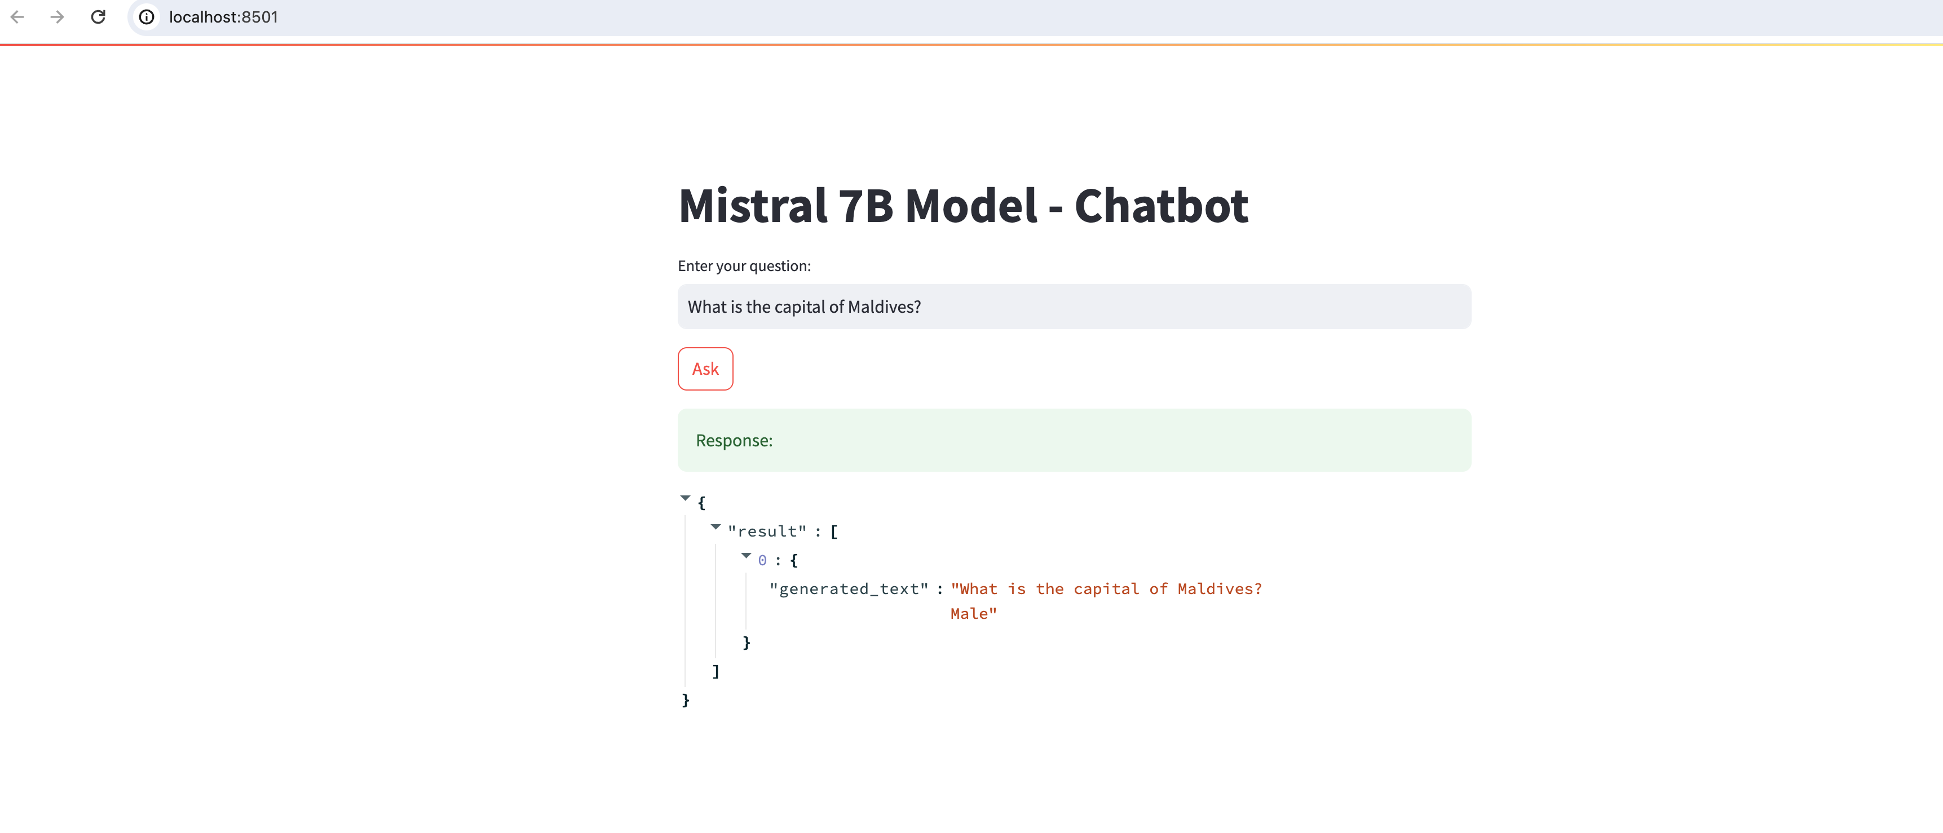The width and height of the screenshot is (1943, 833).
Task: Click the Mistral 7B Model heading
Action: tap(963, 205)
